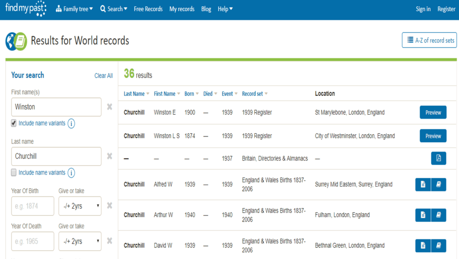Open A-Z of record sets

(x=429, y=40)
